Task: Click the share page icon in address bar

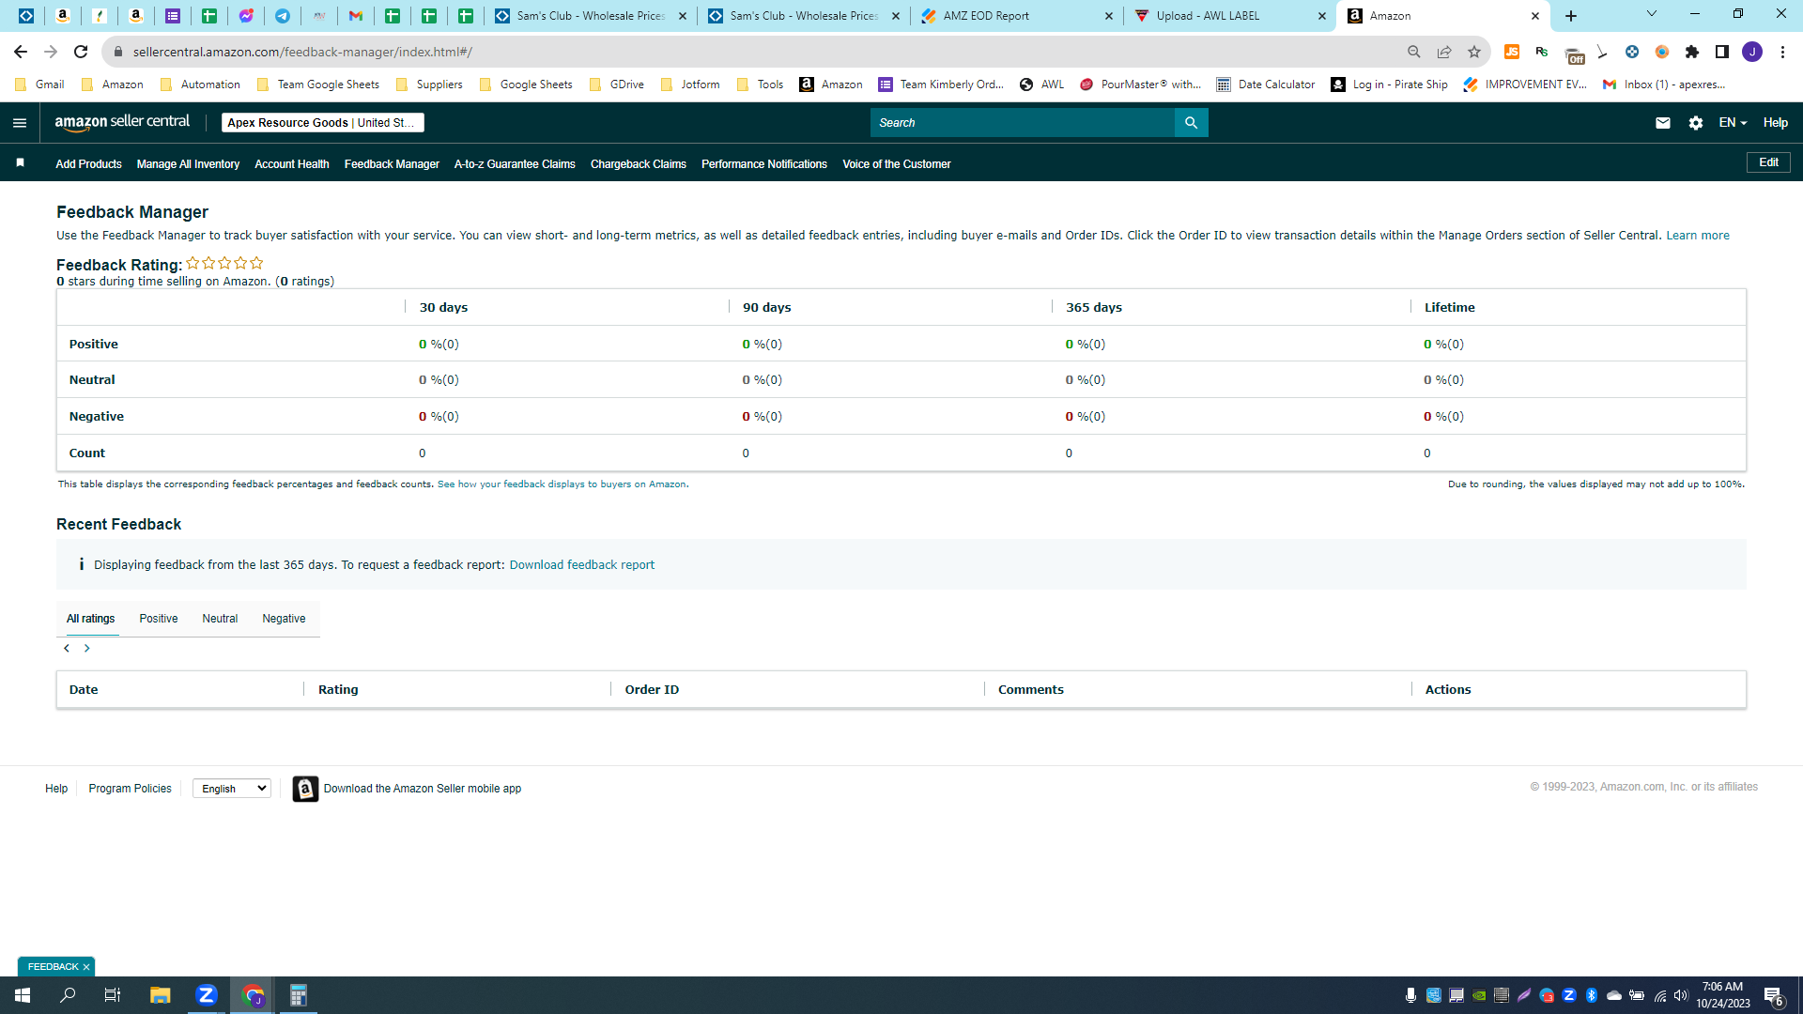Action: click(1444, 52)
